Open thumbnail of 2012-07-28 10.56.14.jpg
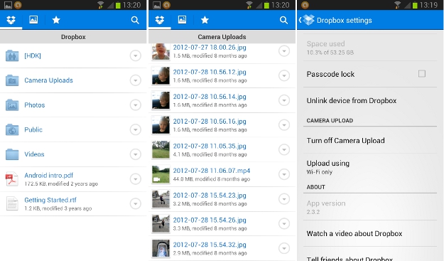The width and height of the screenshot is (444, 261). click(x=161, y=100)
